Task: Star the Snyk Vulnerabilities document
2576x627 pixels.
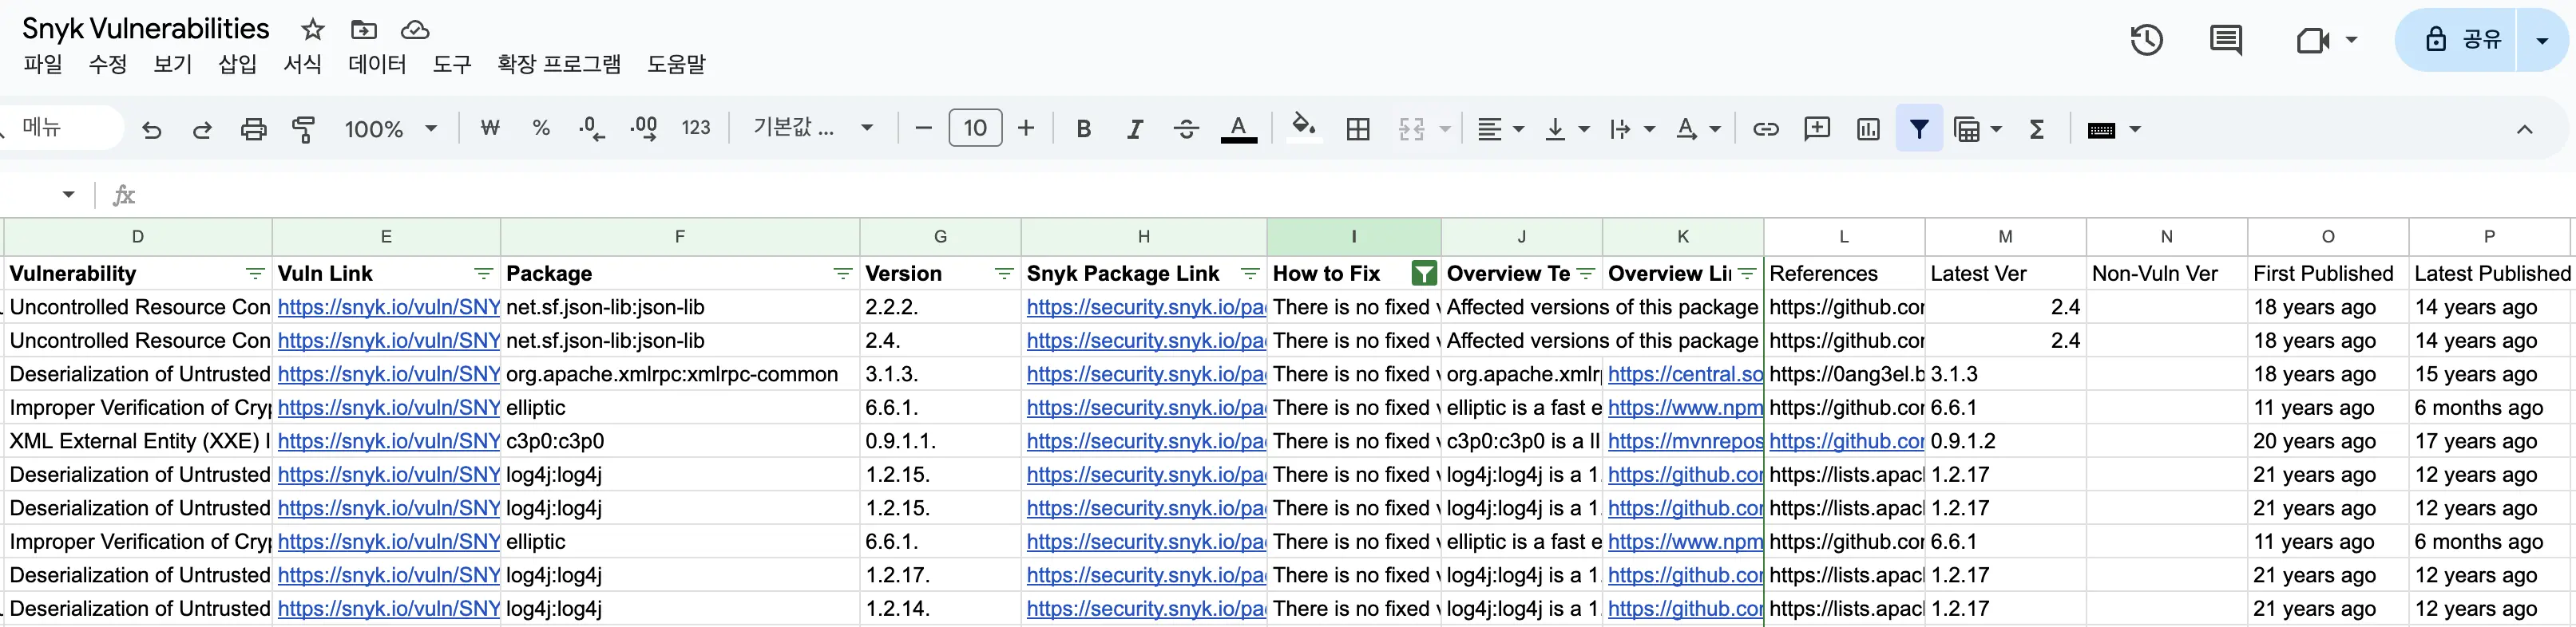Action: click(313, 29)
